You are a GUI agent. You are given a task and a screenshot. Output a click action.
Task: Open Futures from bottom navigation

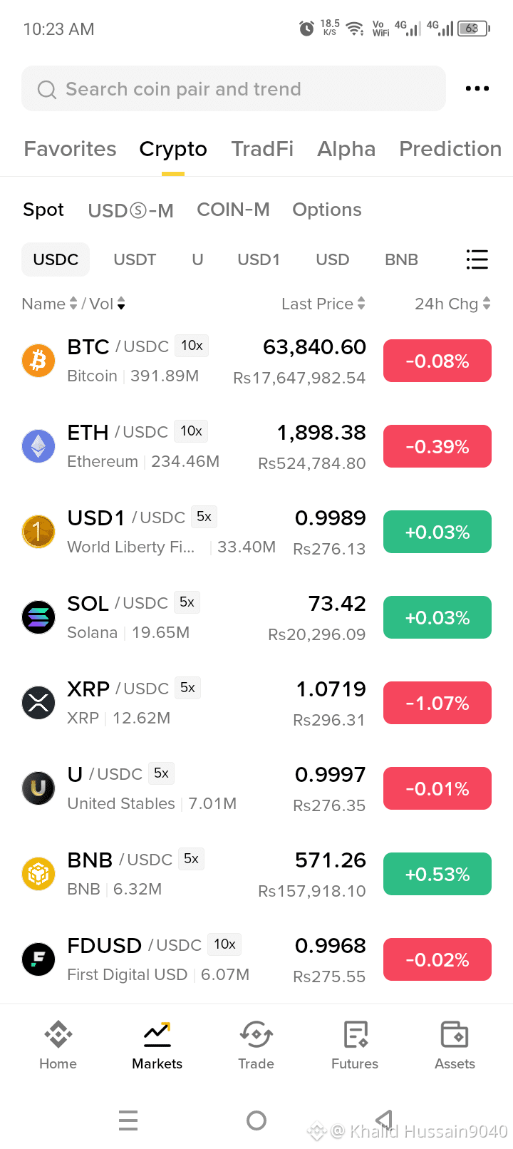[x=355, y=1034]
